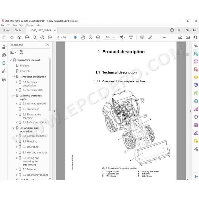Open the 3.6 Transport bookmark
Screen dimensions: 199x199
30,169
